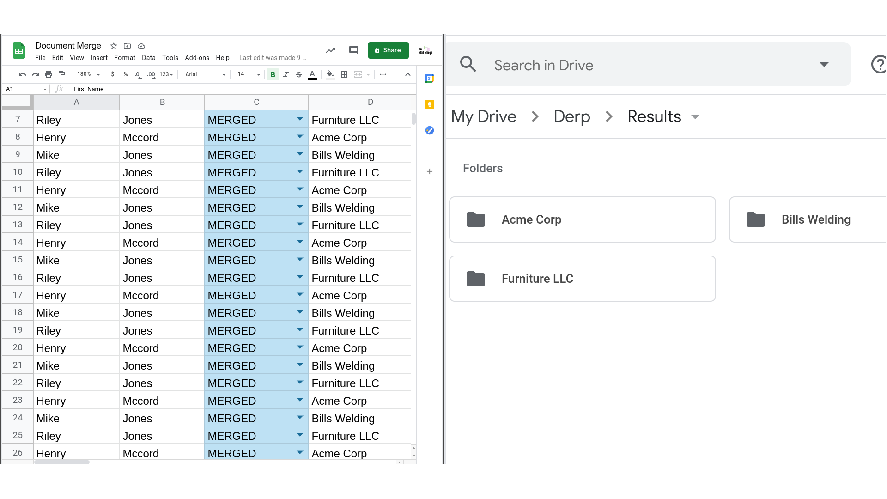Click the borders icon in the toolbar
The width and height of the screenshot is (887, 499).
point(344,74)
